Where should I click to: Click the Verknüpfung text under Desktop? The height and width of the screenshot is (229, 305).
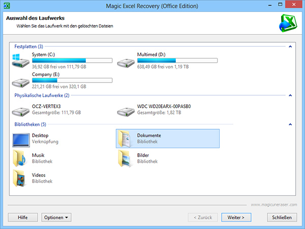(x=45, y=141)
